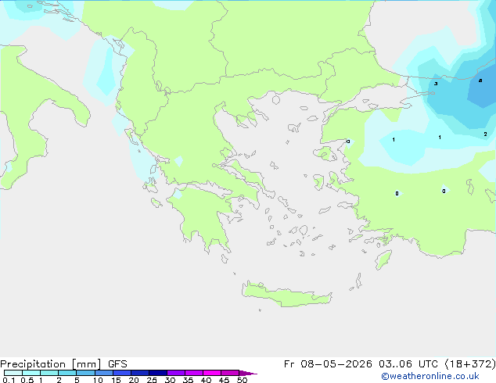Select legend swatch between 45 and 50
Image resolution: width=496 pixels, height=383 pixels.
(230, 373)
